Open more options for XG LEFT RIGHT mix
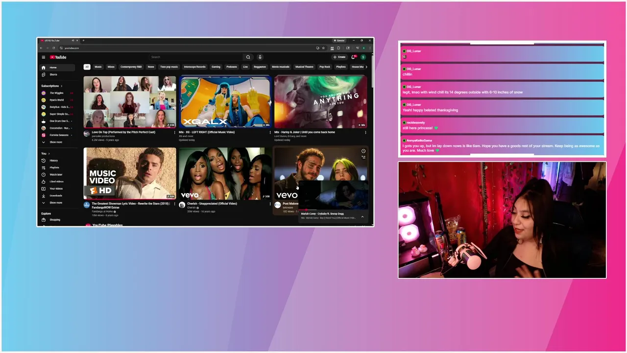This screenshot has height=353, width=627. point(270,132)
